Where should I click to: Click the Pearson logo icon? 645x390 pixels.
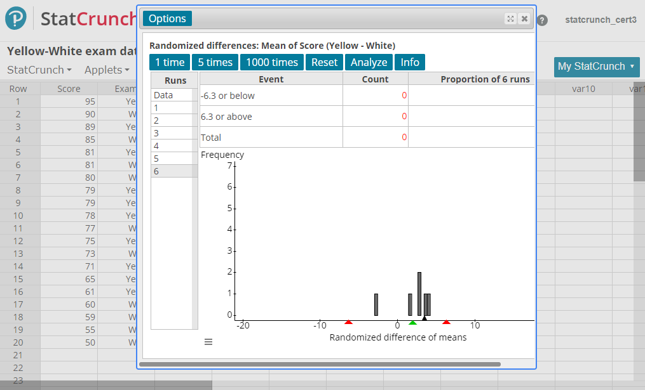17,18
